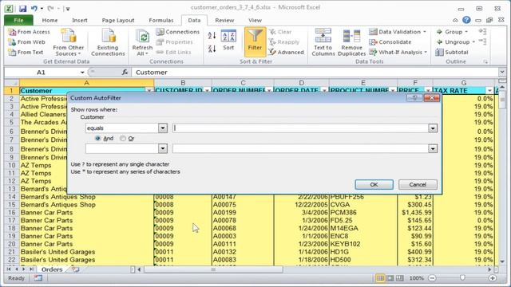Click the From Web icon
Screen dimensions: 511x287
[x=12, y=42]
